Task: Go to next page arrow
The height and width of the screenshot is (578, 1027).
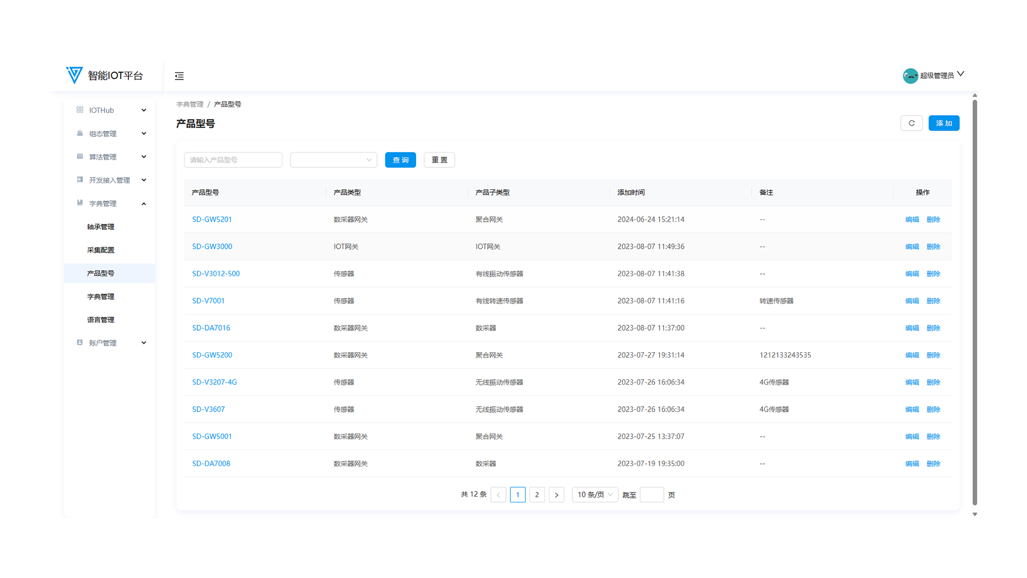Action: [x=556, y=495]
